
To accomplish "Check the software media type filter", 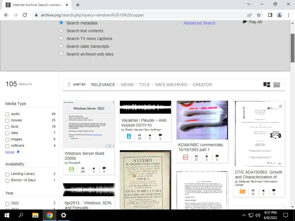I will coord(7,146).
